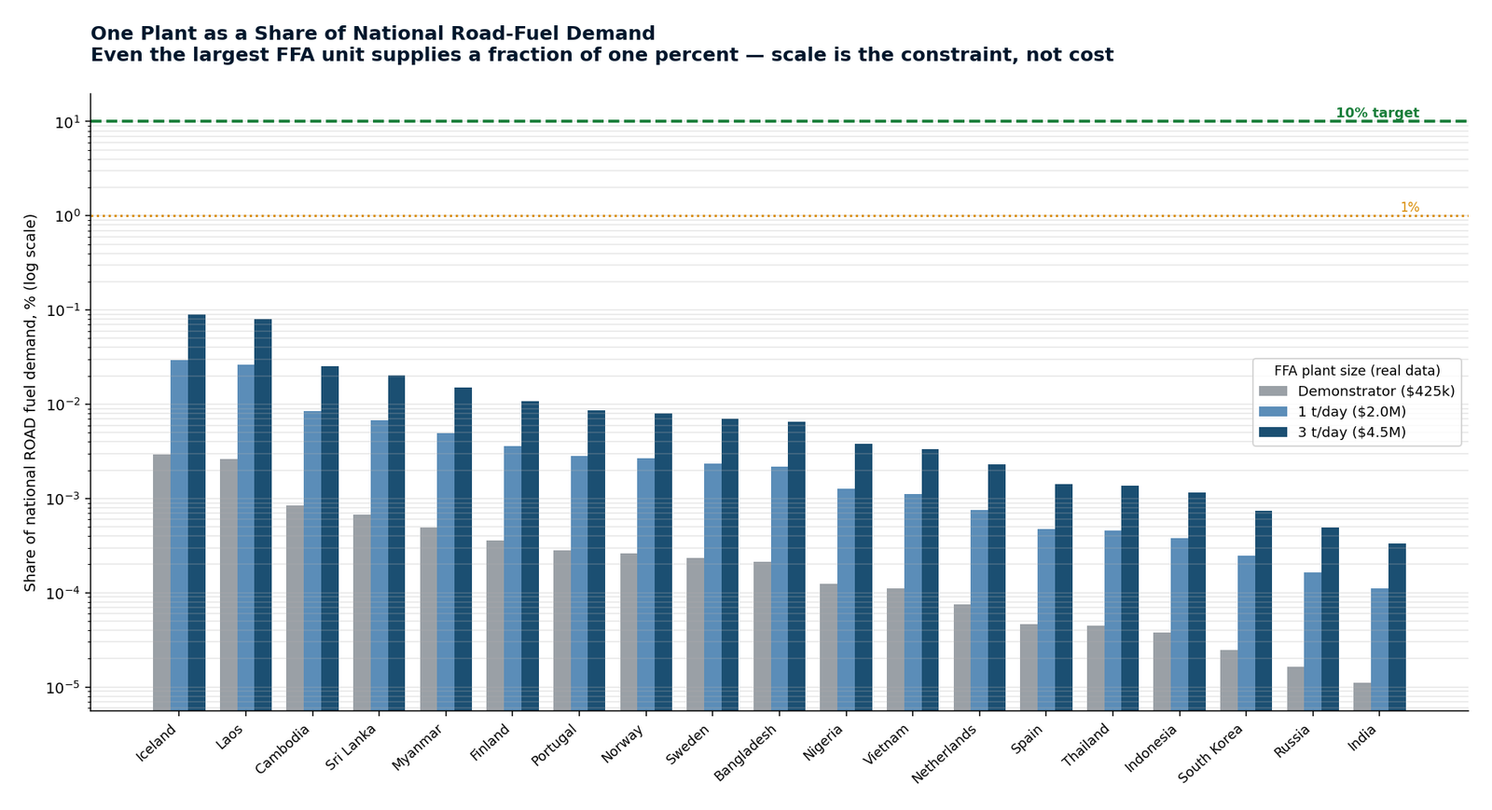Click the Thailand axis label
This screenshot has width=1492, height=810.
pyautogui.click(x=1086, y=746)
